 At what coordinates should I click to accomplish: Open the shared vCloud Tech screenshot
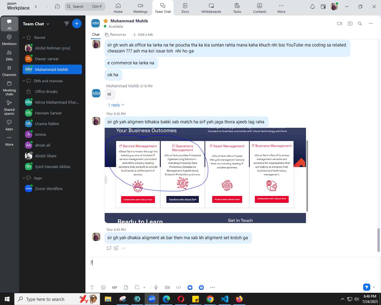205,175
